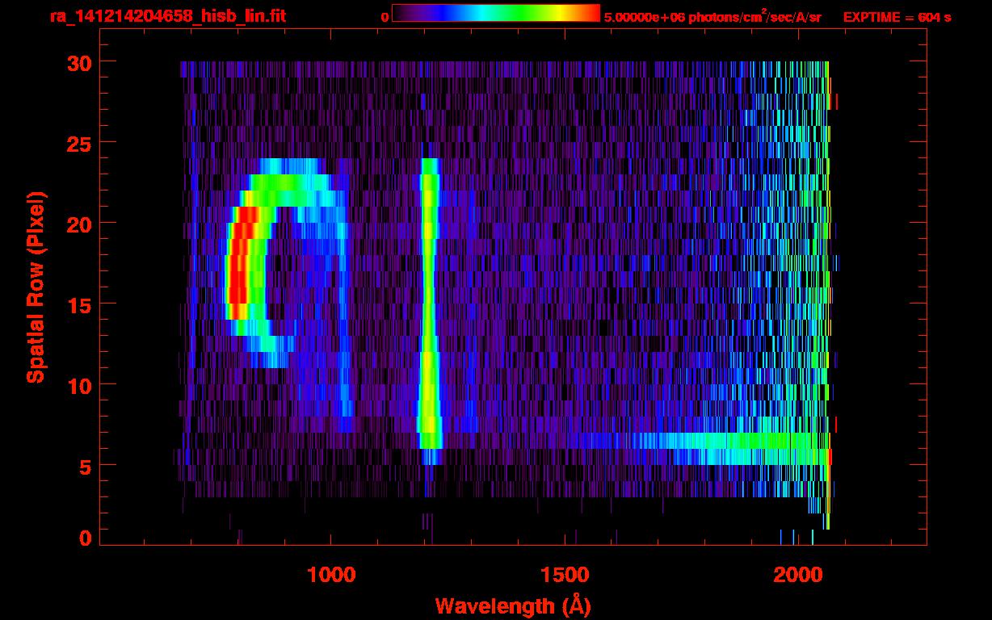The height and width of the screenshot is (620, 992).
Task: Click the Spatial Row (Pixel) axis title
Action: [x=36, y=287]
